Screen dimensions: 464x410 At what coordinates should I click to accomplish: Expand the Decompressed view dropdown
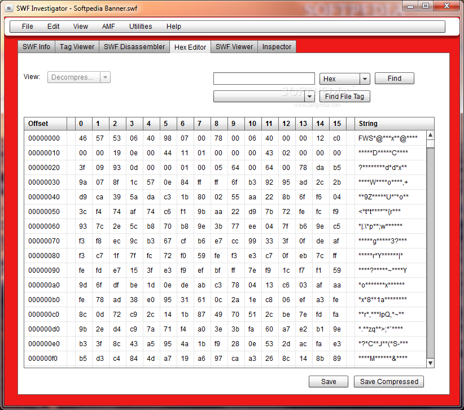click(105, 77)
